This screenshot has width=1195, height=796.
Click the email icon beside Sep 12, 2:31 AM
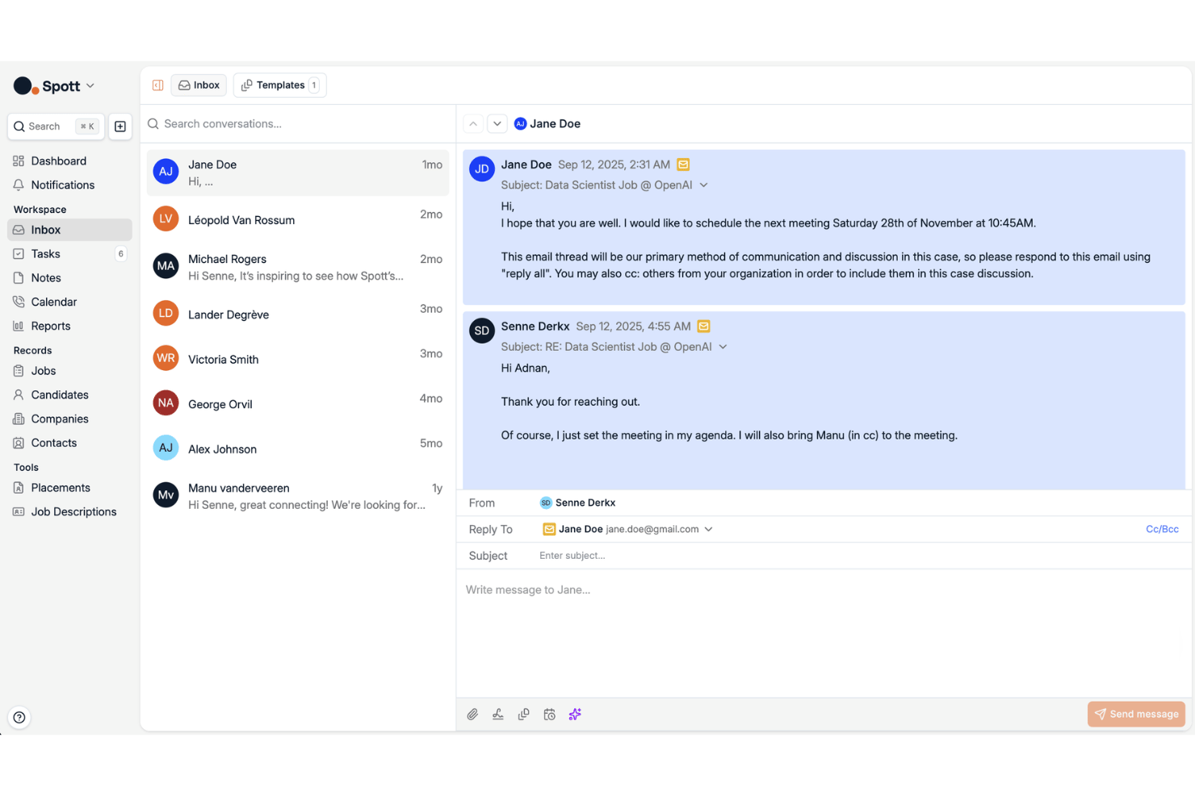[683, 165]
